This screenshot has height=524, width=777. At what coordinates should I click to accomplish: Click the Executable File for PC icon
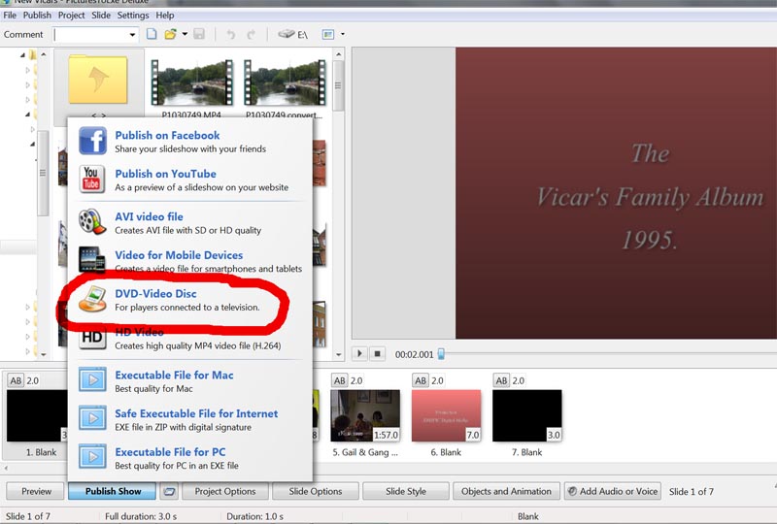(x=92, y=457)
